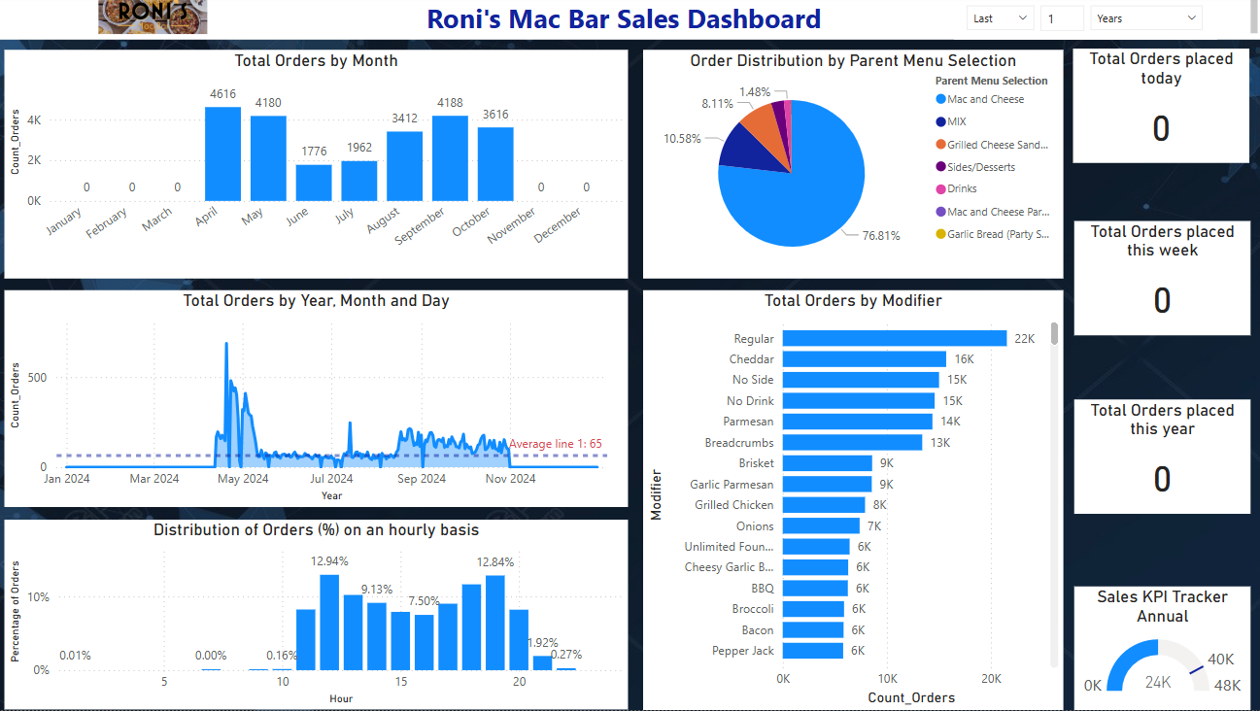Click the Onions modifier bar (7K)

(x=821, y=525)
